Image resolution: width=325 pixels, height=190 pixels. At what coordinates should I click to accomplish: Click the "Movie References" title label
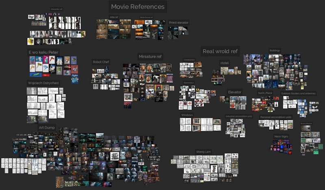point(138,7)
